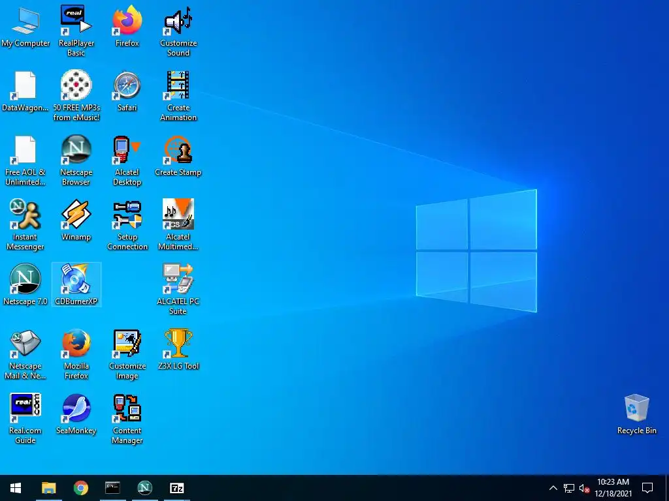Select the Netscape Browser shortcut

[76, 160]
